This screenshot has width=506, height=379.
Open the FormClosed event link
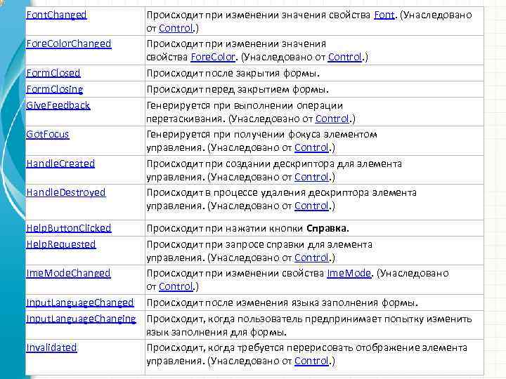[x=53, y=73]
